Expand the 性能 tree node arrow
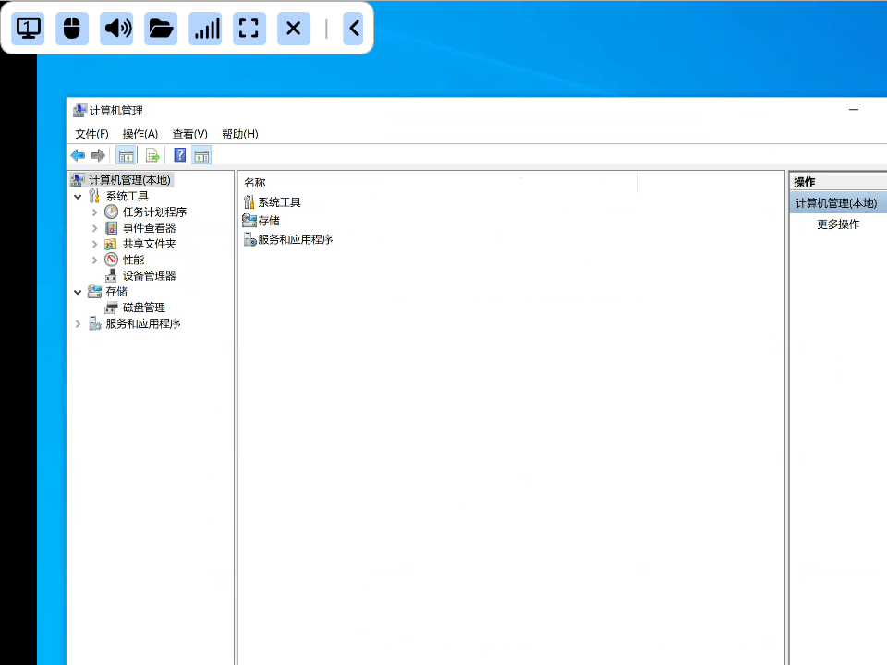Image resolution: width=887 pixels, height=665 pixels. 94,260
